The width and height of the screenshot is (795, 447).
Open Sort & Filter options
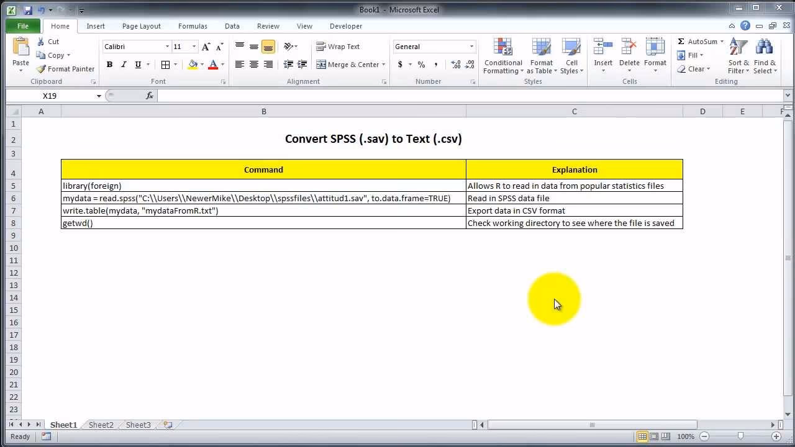pyautogui.click(x=738, y=56)
